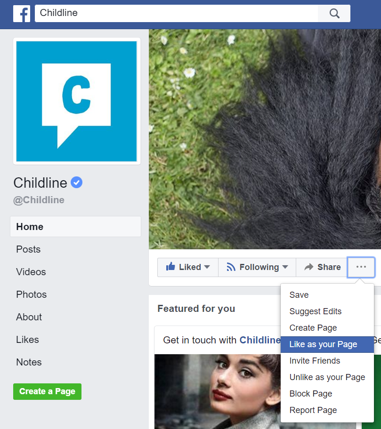Click the three-dots more options button
The width and height of the screenshot is (381, 429).
click(361, 267)
